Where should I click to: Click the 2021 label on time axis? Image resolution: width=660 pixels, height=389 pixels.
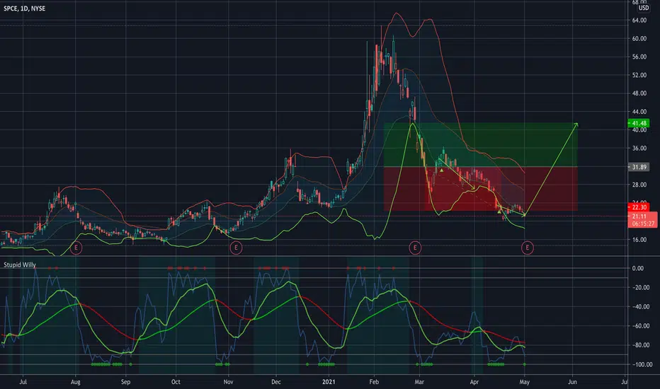(x=329, y=382)
